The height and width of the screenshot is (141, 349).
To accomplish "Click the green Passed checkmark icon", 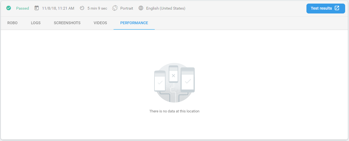I will [x=9, y=8].
